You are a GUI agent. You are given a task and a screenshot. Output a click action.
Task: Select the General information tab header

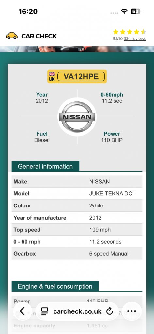coord(45,166)
